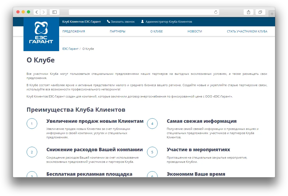Click the Участие в мероприятиях heading
This screenshot has width=288, height=196.
(198, 150)
